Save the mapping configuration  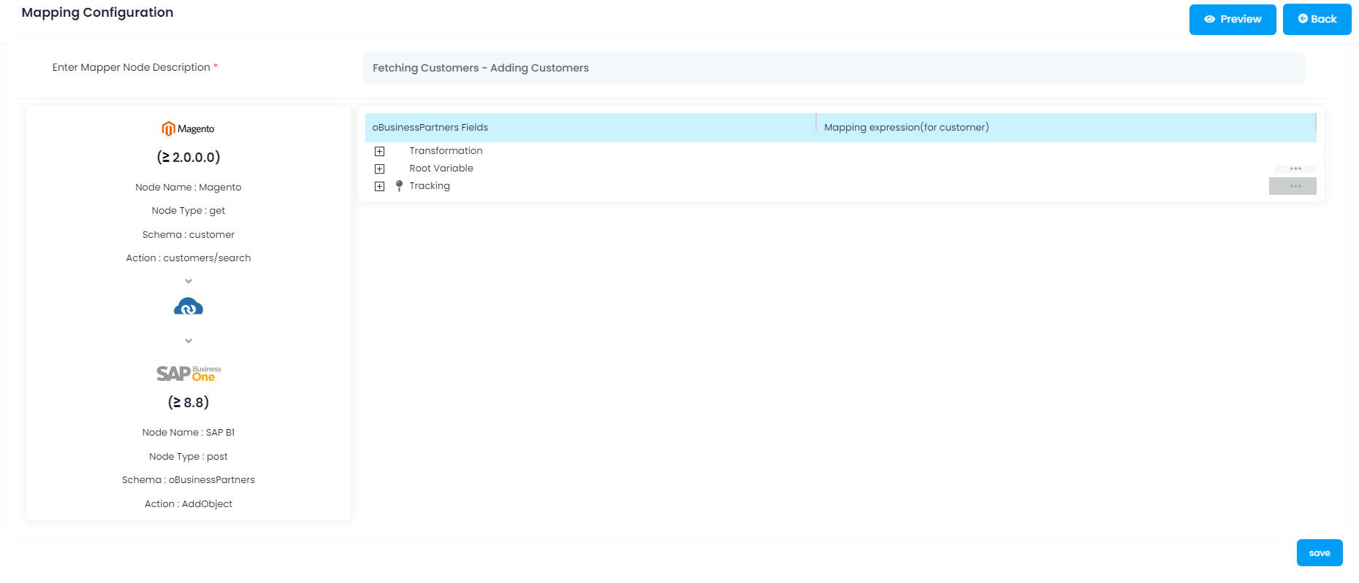[x=1319, y=553]
